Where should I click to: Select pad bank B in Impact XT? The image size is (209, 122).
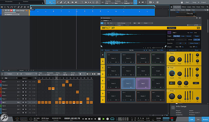[102, 61]
